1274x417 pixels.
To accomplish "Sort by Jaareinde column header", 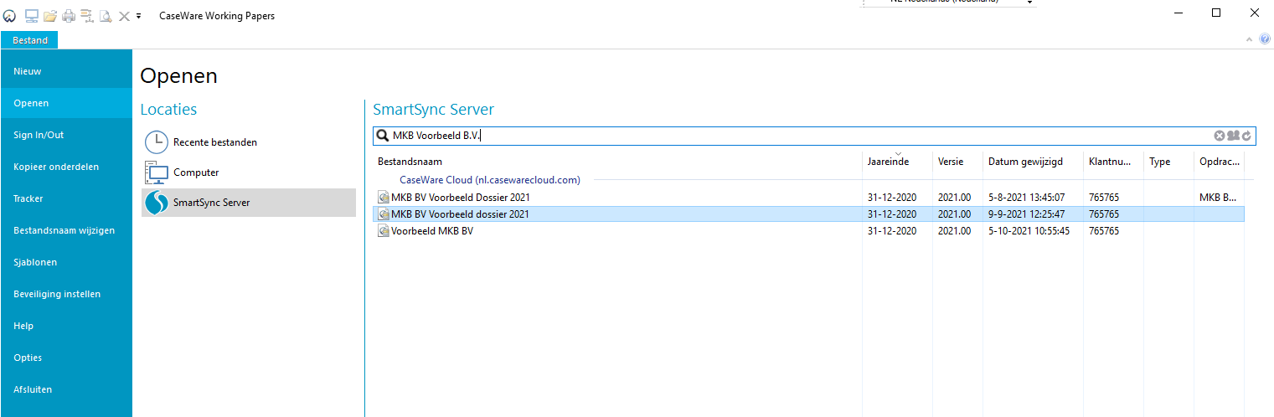I will pos(898,162).
